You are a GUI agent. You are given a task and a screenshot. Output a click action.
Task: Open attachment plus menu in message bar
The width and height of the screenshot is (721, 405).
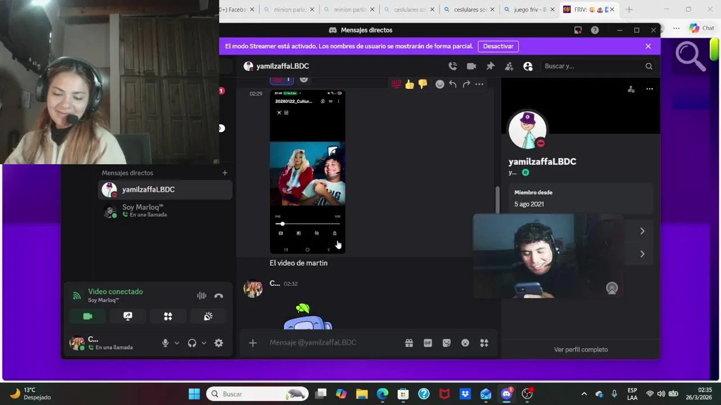coord(253,343)
